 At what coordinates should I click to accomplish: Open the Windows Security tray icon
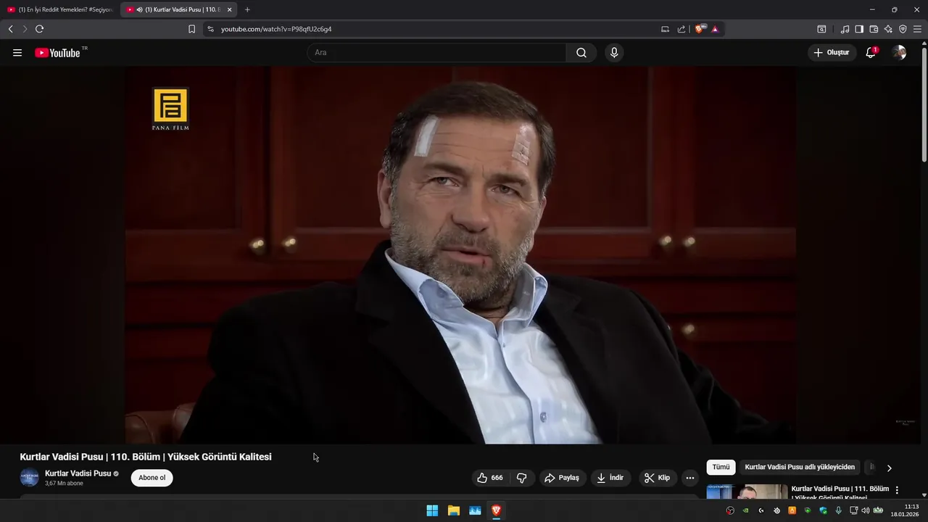[x=823, y=510]
